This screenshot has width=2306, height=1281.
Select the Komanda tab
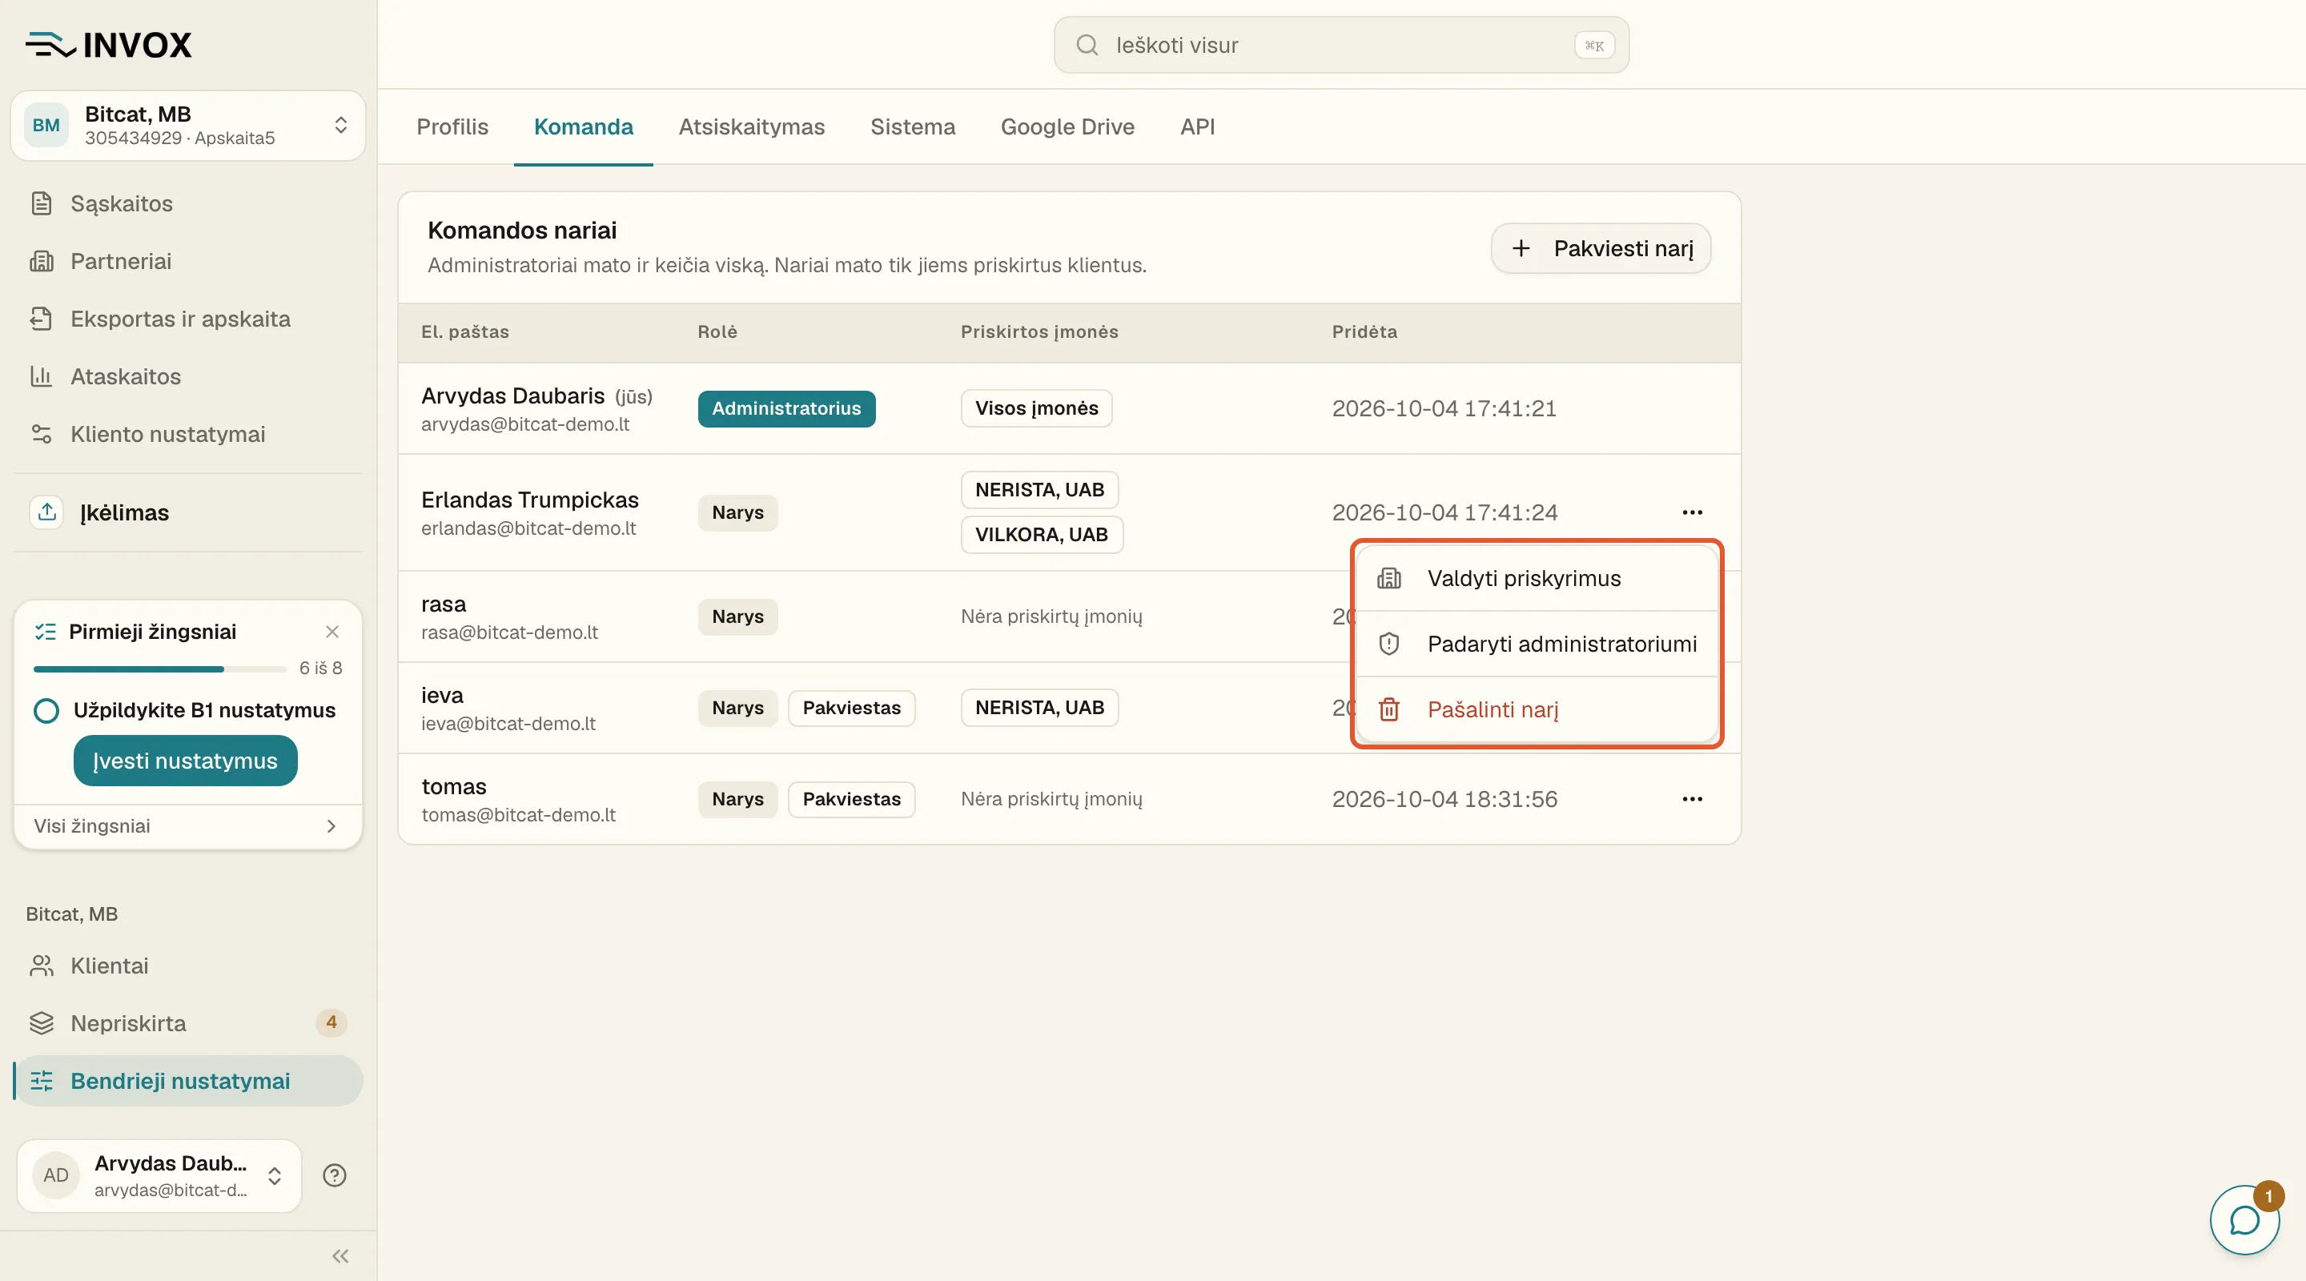(583, 126)
